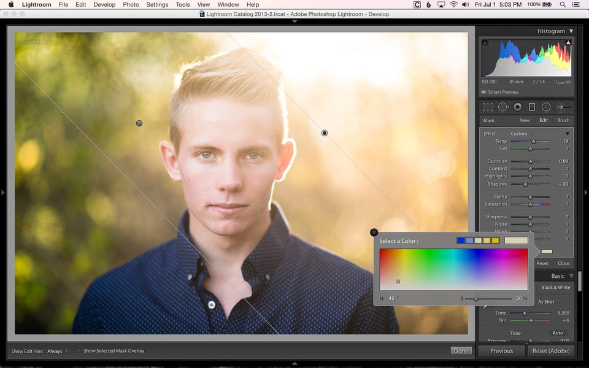589x368 pixels.
Task: Show the top module picker arrow
Action: pyautogui.click(x=294, y=21)
